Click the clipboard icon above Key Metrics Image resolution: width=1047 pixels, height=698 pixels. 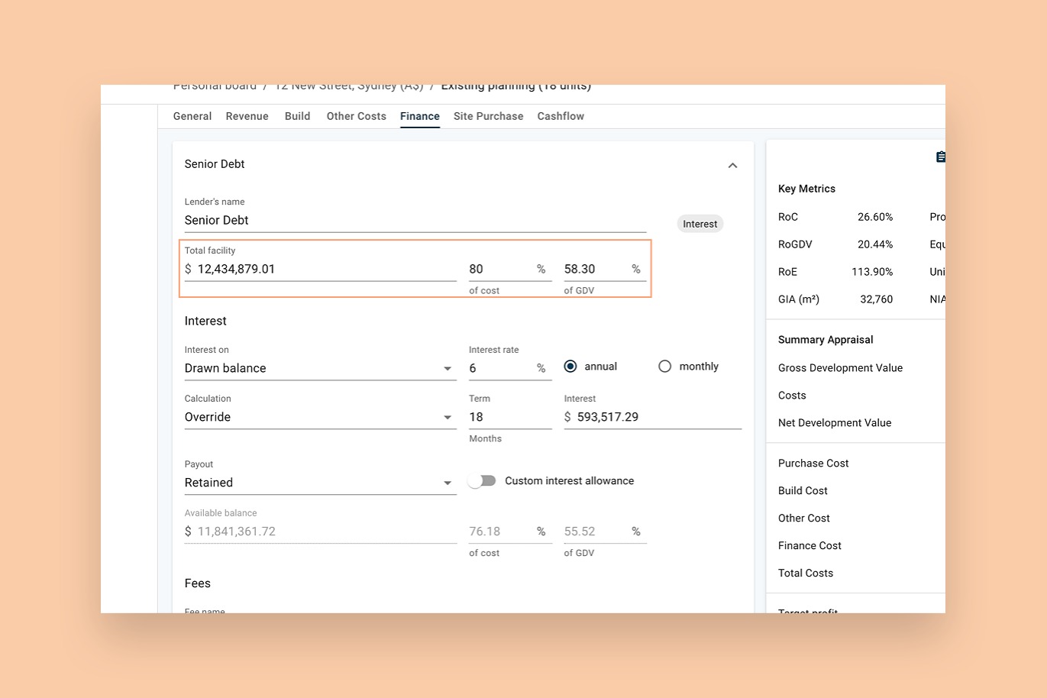click(940, 157)
